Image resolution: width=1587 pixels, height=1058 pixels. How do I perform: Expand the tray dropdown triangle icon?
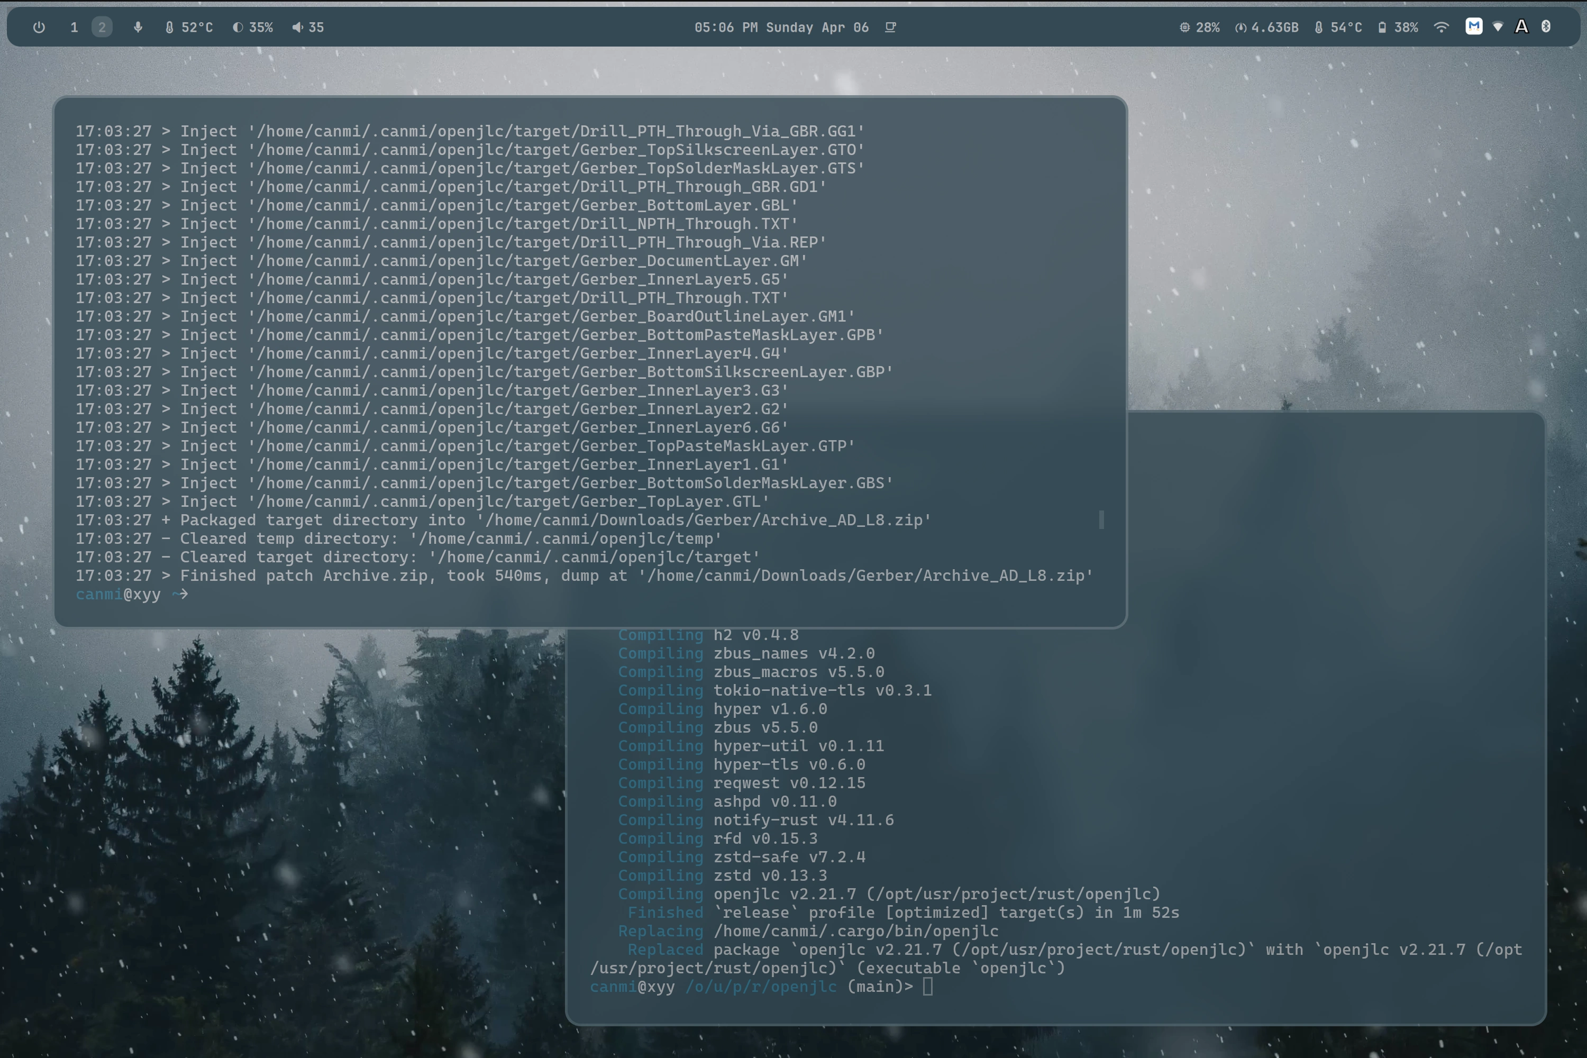[1498, 27]
